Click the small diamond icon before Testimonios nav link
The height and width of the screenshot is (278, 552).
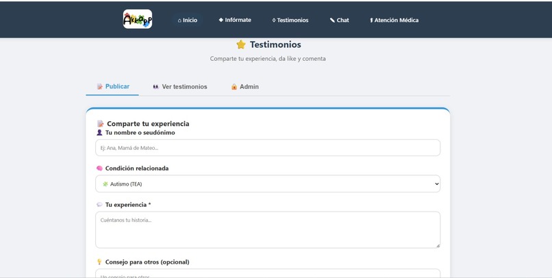274,21
